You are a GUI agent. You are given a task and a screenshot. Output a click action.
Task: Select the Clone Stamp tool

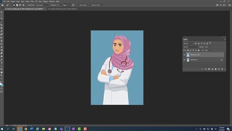coord(1,41)
